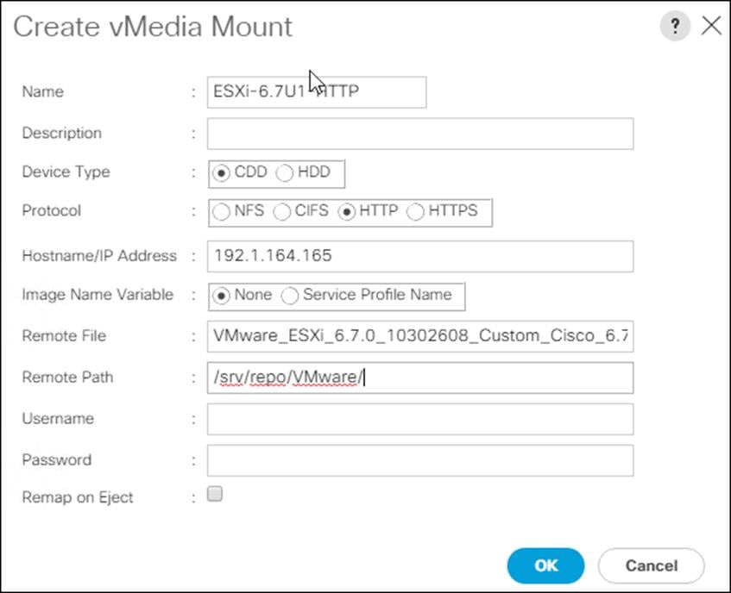The image size is (731, 593).
Task: Cancel the vMedia mount creation
Action: [652, 565]
